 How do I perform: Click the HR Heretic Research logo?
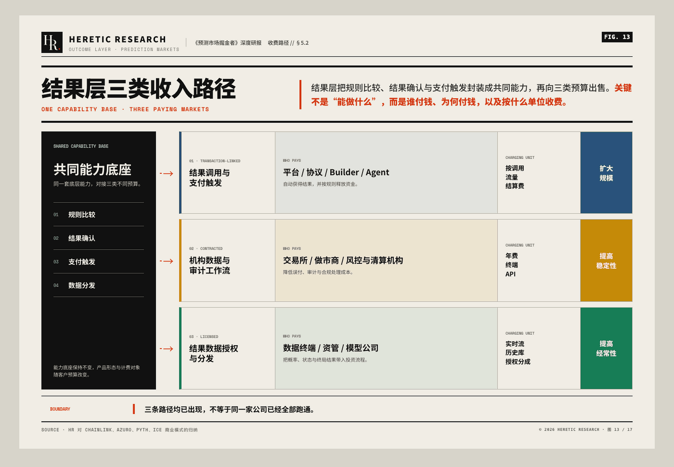pos(52,42)
